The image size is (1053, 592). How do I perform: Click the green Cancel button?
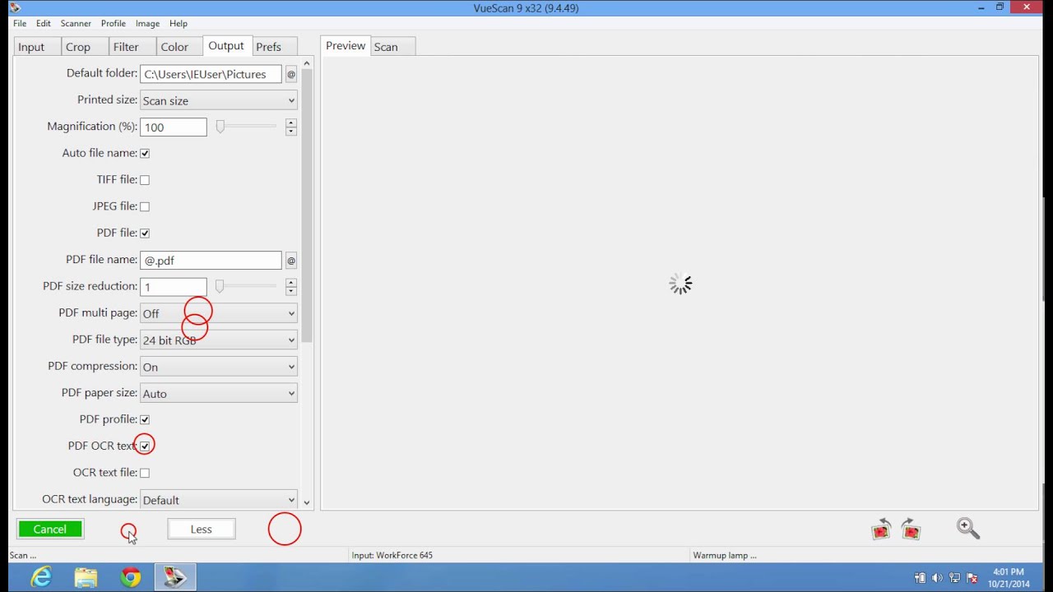coord(50,530)
